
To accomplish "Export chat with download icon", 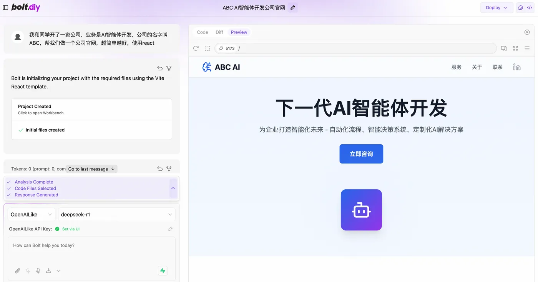I will pyautogui.click(x=48, y=271).
